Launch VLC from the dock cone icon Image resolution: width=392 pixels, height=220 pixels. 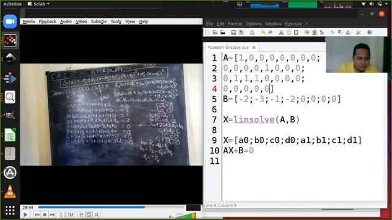(10, 191)
